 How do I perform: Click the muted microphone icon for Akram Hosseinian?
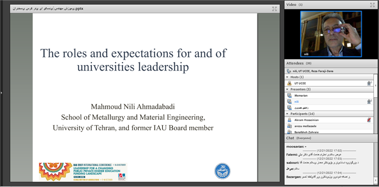(369, 120)
